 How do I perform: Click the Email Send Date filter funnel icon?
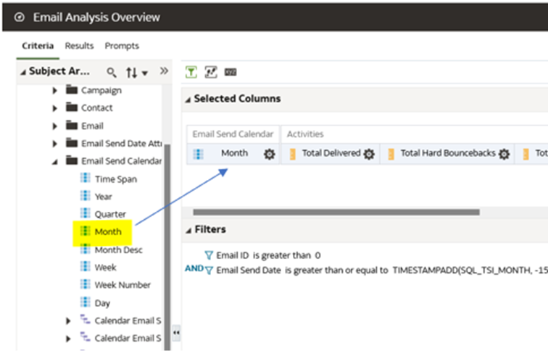pyautogui.click(x=209, y=271)
